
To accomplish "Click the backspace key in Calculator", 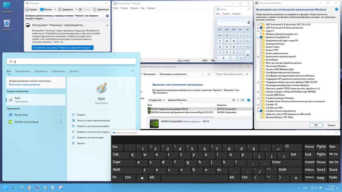I will (x=220, y=35).
